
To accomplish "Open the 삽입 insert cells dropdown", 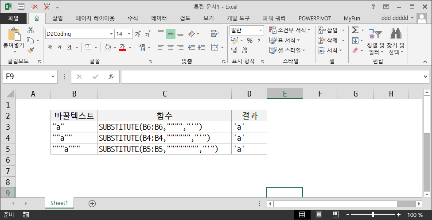I will pyautogui.click(x=343, y=30).
